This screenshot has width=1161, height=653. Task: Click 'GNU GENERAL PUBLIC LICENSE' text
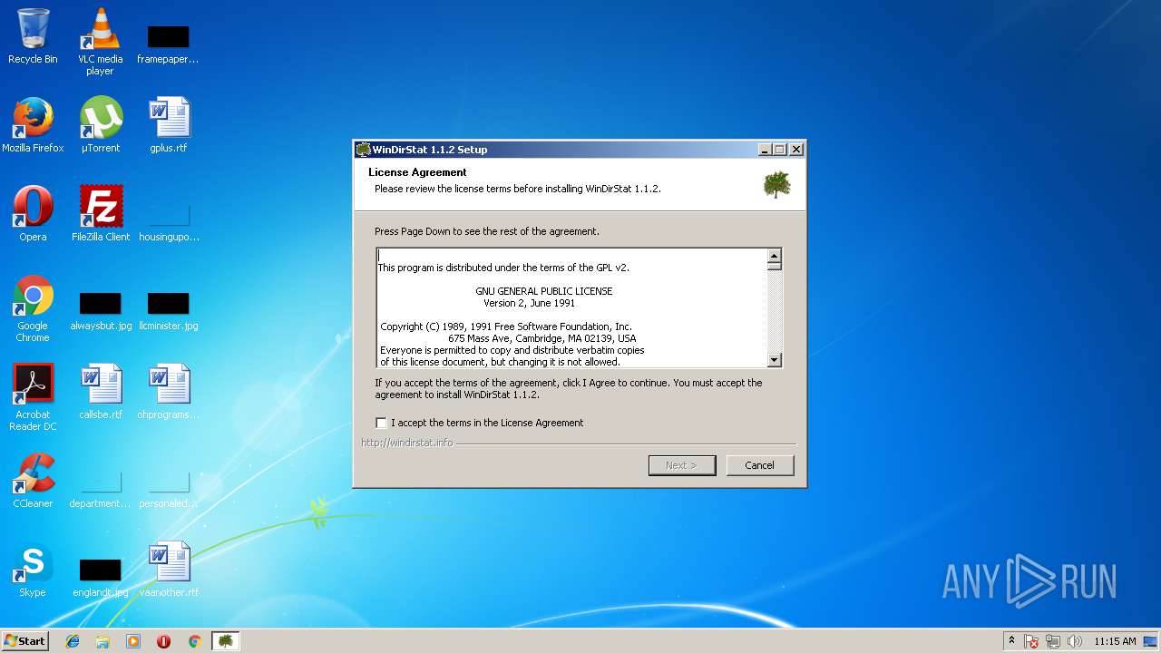[x=544, y=291]
